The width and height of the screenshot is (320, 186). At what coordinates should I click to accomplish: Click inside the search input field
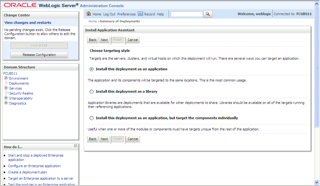[187, 14]
